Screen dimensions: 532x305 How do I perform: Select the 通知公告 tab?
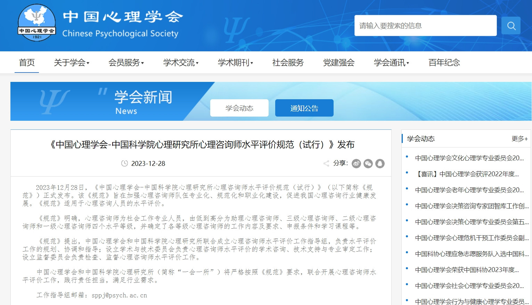pyautogui.click(x=304, y=108)
